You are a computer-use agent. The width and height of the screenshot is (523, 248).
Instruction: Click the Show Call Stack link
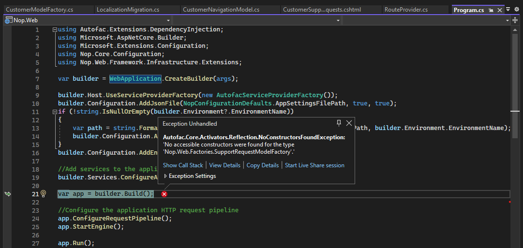[183, 165]
